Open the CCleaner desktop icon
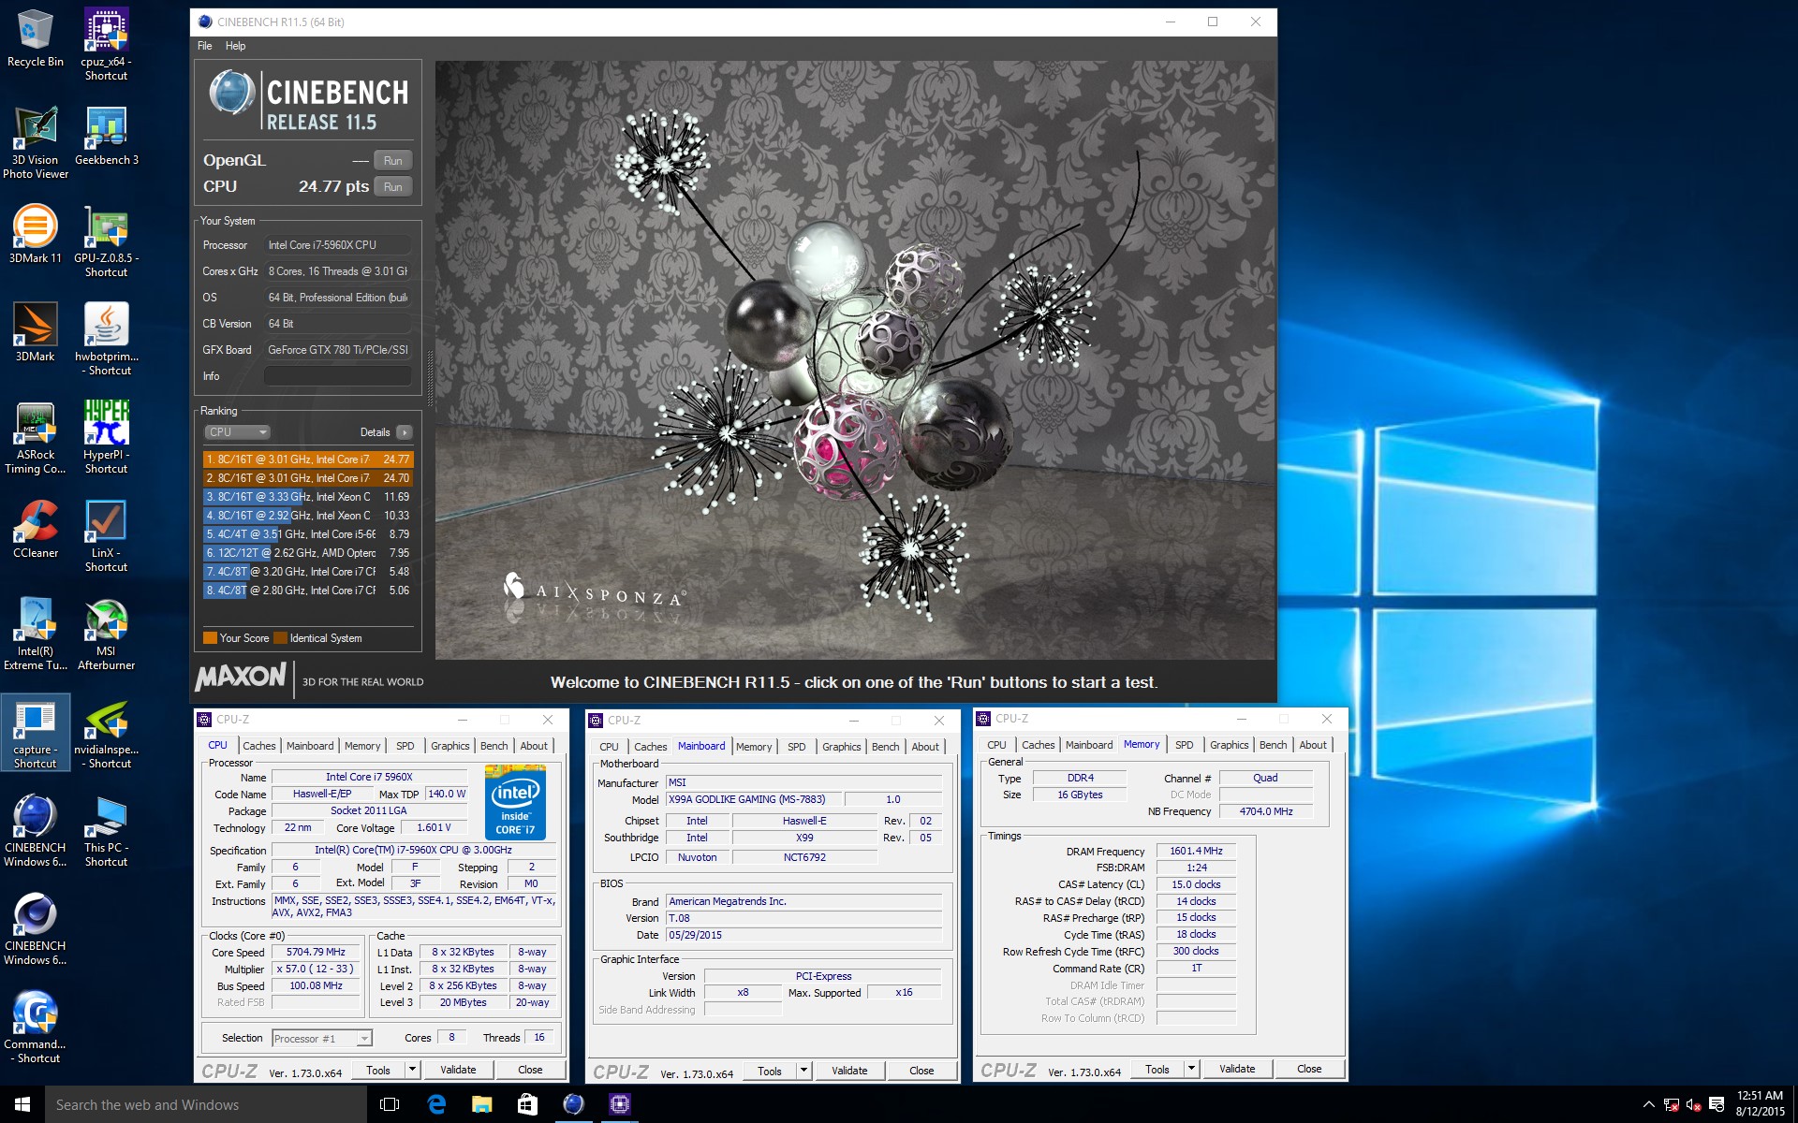Image resolution: width=1798 pixels, height=1123 pixels. click(x=36, y=529)
